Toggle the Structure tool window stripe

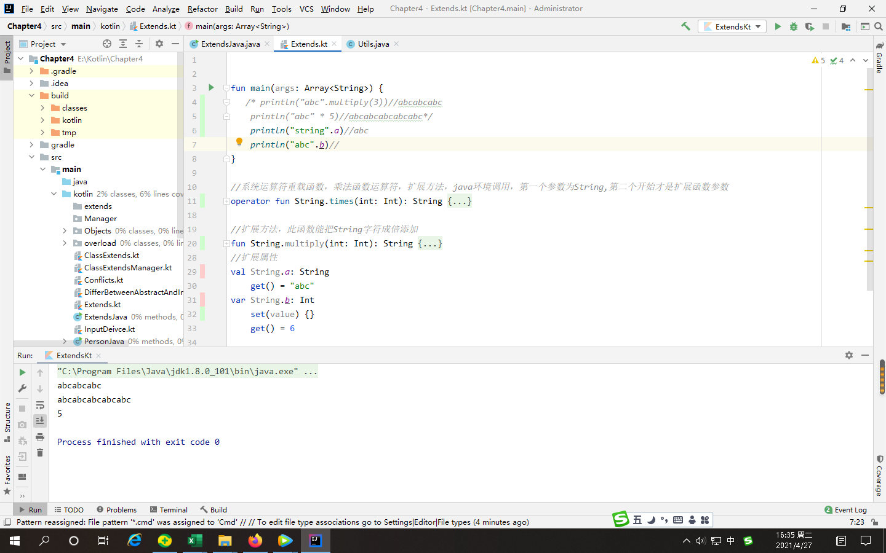(7, 422)
